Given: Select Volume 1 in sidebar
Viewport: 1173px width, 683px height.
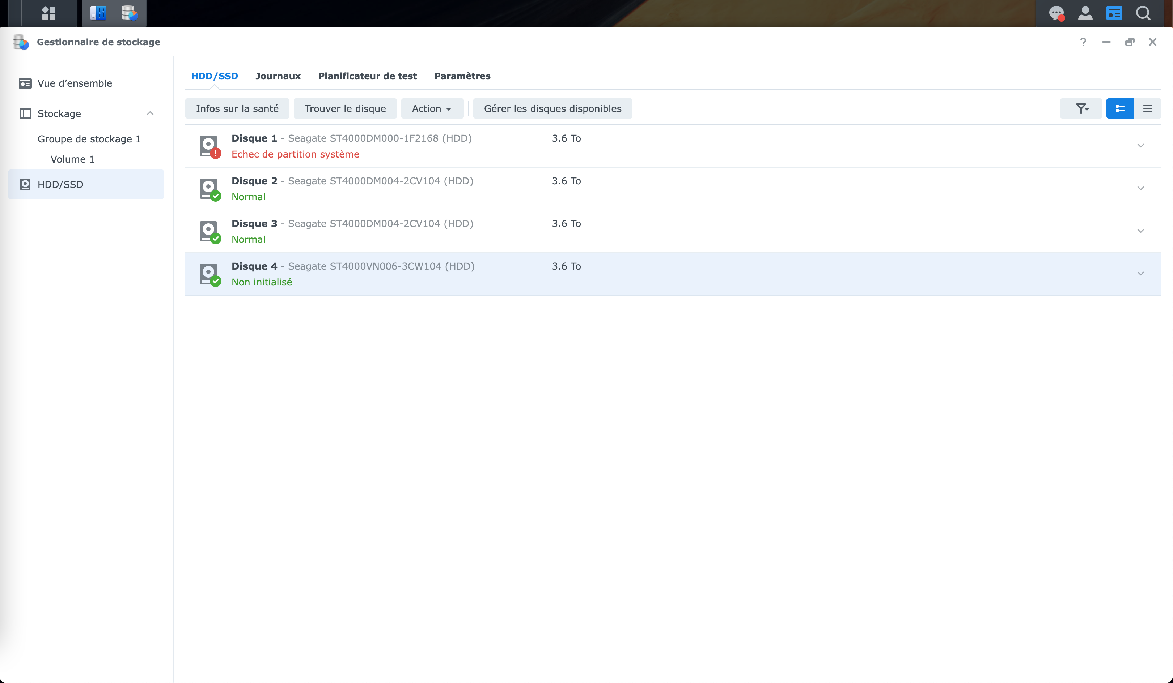Looking at the screenshot, I should 72,159.
